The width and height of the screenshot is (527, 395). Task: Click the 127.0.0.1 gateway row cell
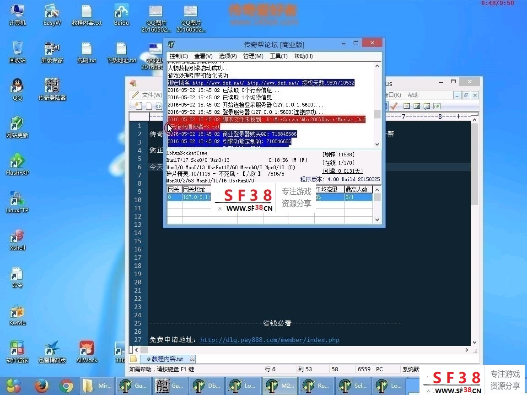click(x=197, y=197)
